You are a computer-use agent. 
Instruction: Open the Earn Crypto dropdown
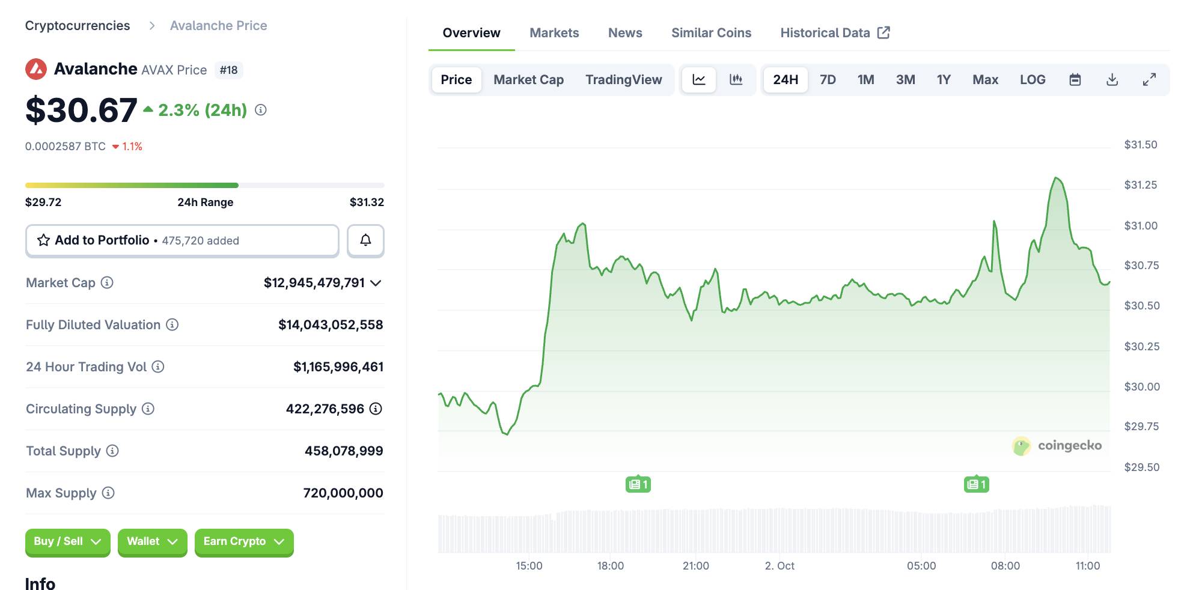tap(243, 542)
